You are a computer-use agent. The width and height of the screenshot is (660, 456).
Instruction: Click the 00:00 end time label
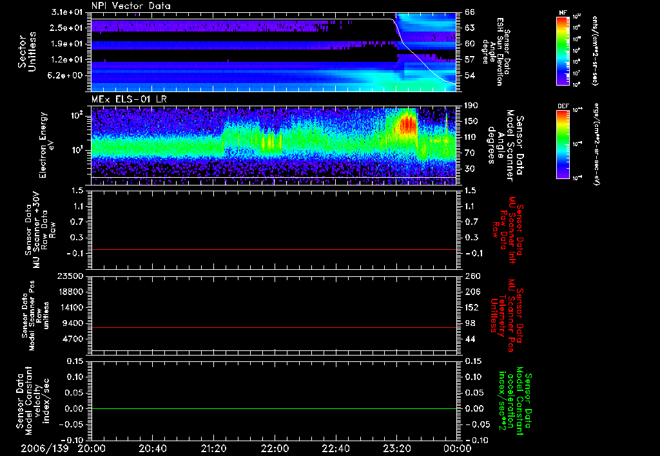tap(457, 448)
